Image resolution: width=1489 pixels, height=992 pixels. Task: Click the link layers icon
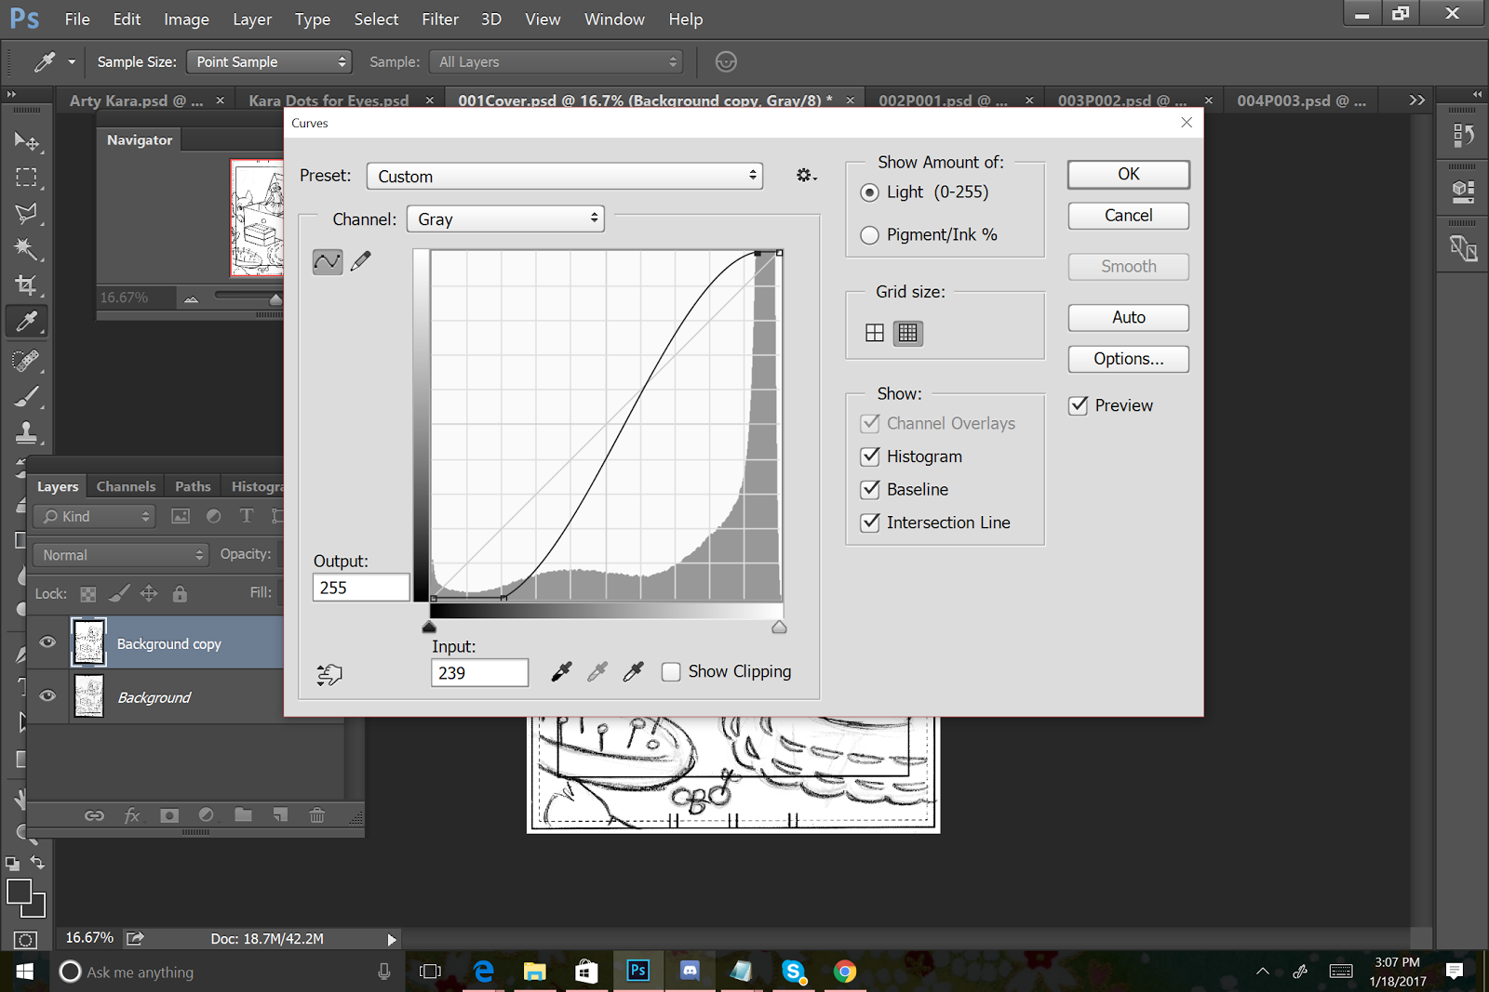94,815
